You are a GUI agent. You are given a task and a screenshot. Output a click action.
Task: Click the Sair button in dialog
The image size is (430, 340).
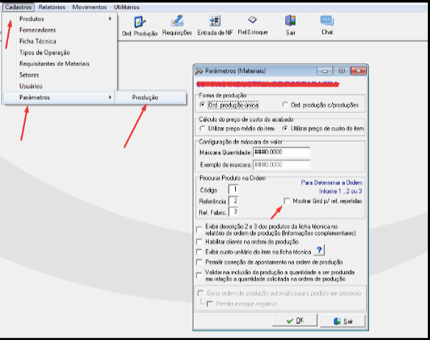tap(343, 321)
